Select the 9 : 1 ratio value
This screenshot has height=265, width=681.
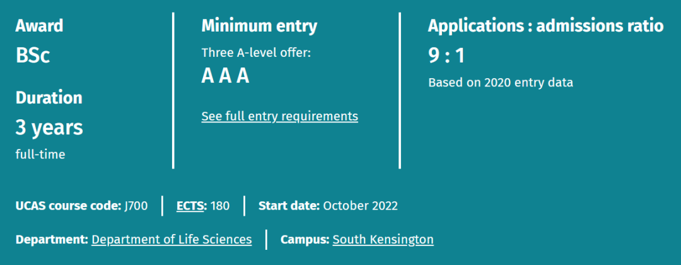pos(446,56)
